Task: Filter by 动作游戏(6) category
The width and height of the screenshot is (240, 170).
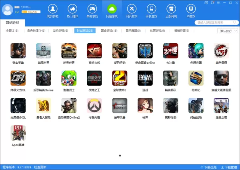Action: click(61, 31)
